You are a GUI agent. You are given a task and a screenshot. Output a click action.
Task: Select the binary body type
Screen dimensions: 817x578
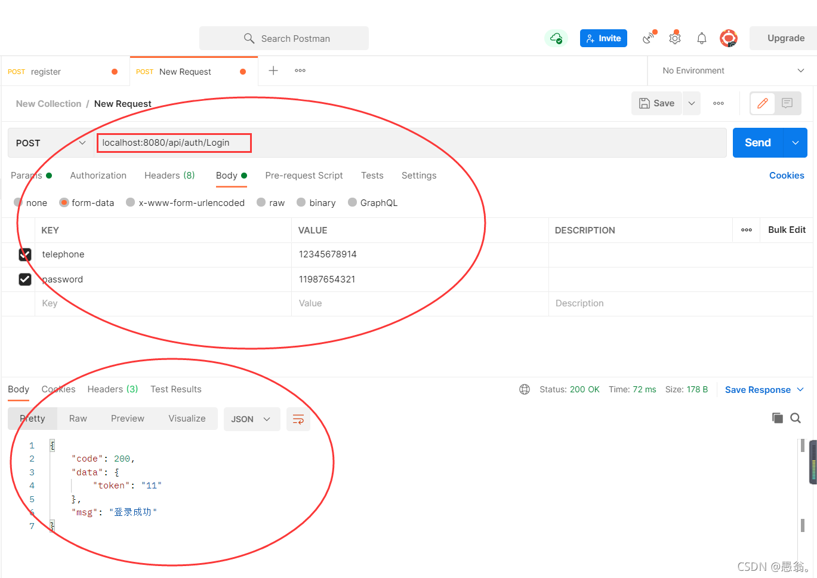click(301, 202)
